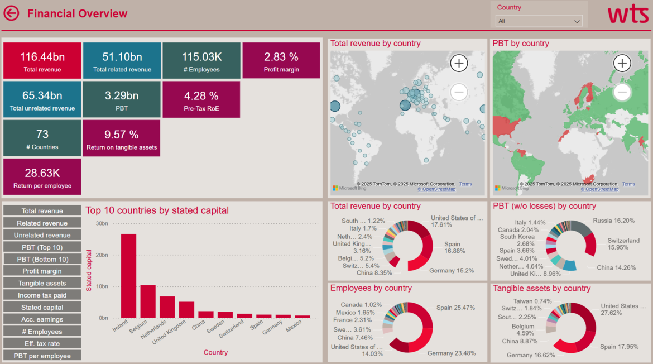
Task: Click the Belgium bar in stated capital chart
Action: [148, 301]
